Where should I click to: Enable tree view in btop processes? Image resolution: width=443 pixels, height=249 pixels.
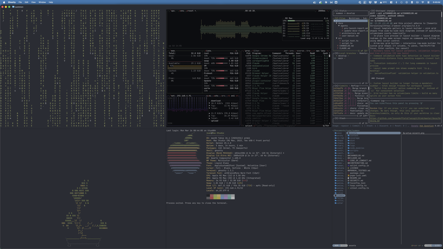308,51
